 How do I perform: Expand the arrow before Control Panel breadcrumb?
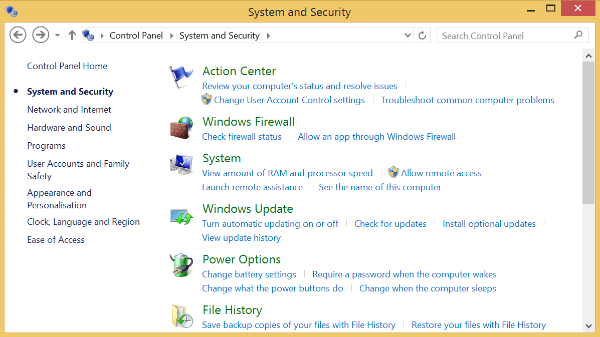(x=102, y=36)
